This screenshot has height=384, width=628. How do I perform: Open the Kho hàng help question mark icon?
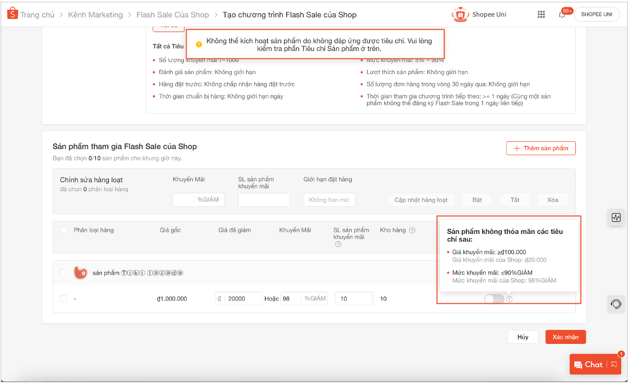pos(412,230)
